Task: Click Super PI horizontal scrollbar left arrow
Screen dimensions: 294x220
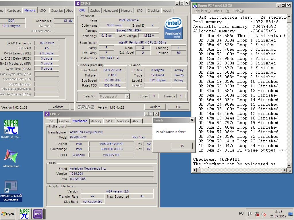Action: click(x=195, y=170)
